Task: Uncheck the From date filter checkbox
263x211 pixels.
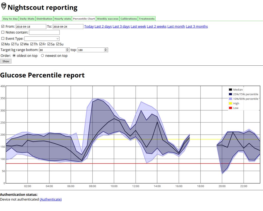Action: [x=3, y=26]
